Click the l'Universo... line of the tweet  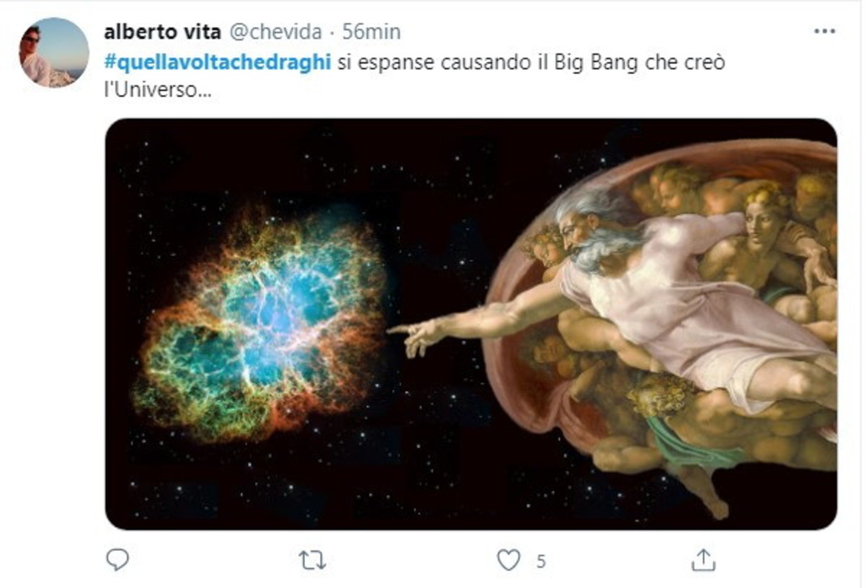[158, 89]
